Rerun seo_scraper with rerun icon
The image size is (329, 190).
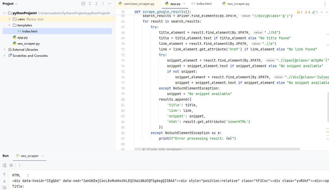click(x=4, y=165)
